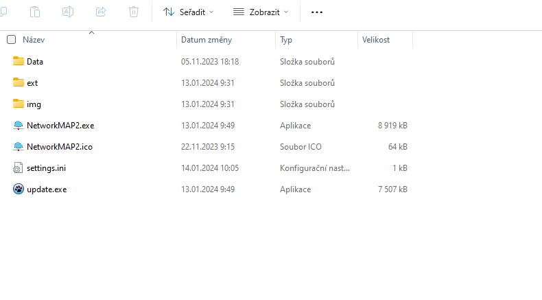The image size is (542, 300).
Task: Click the Share icon in toolbar
Action: [x=101, y=12]
